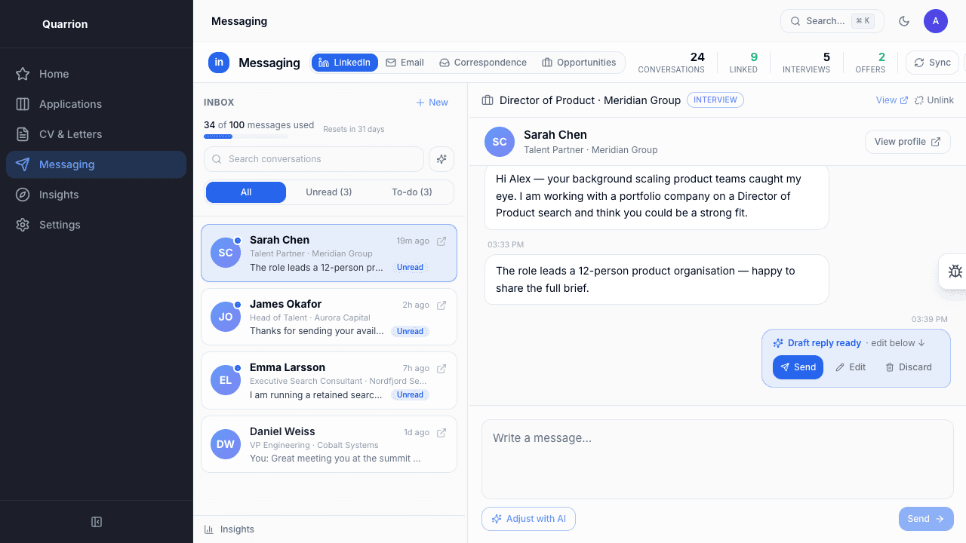Screen dimensions: 966x543
Task: Click the SC avatar in the chat header
Action: (500, 142)
